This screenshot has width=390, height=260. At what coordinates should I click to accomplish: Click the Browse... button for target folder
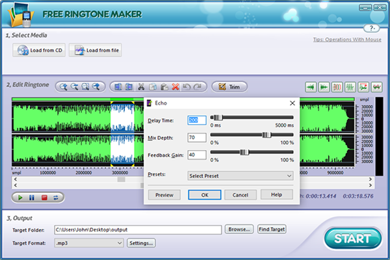[x=239, y=229]
